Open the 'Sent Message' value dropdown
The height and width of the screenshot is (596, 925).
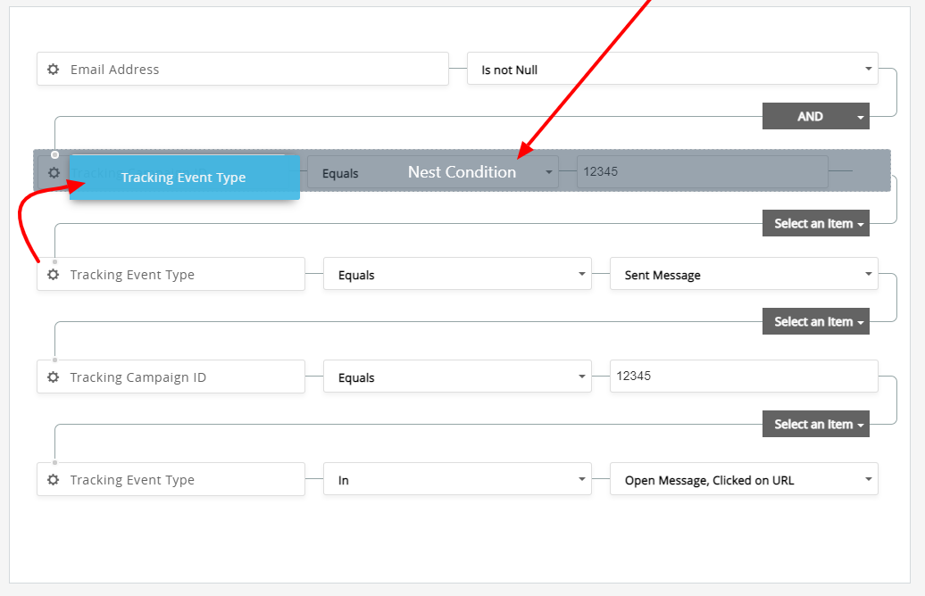743,275
